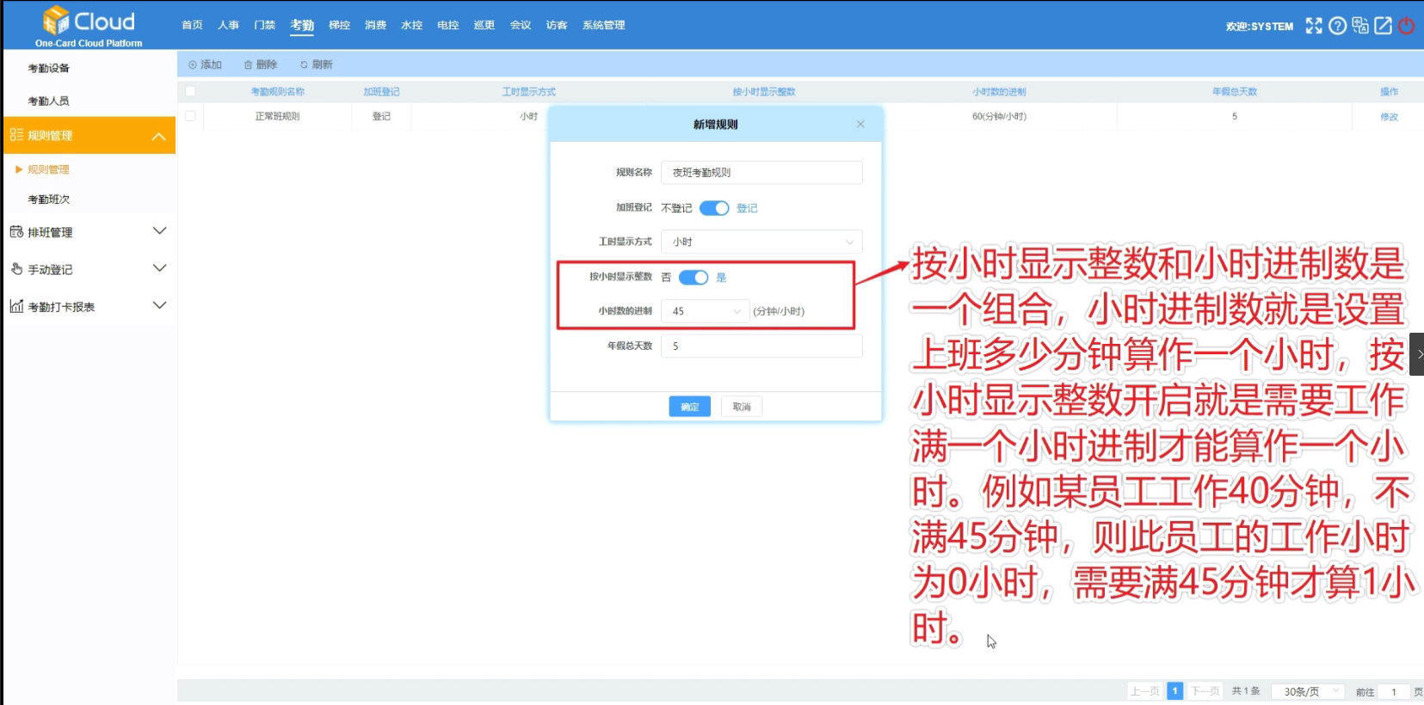Click the open-in-new-window icon in header
Screen dimensions: 1424x705
pyautogui.click(x=1383, y=26)
